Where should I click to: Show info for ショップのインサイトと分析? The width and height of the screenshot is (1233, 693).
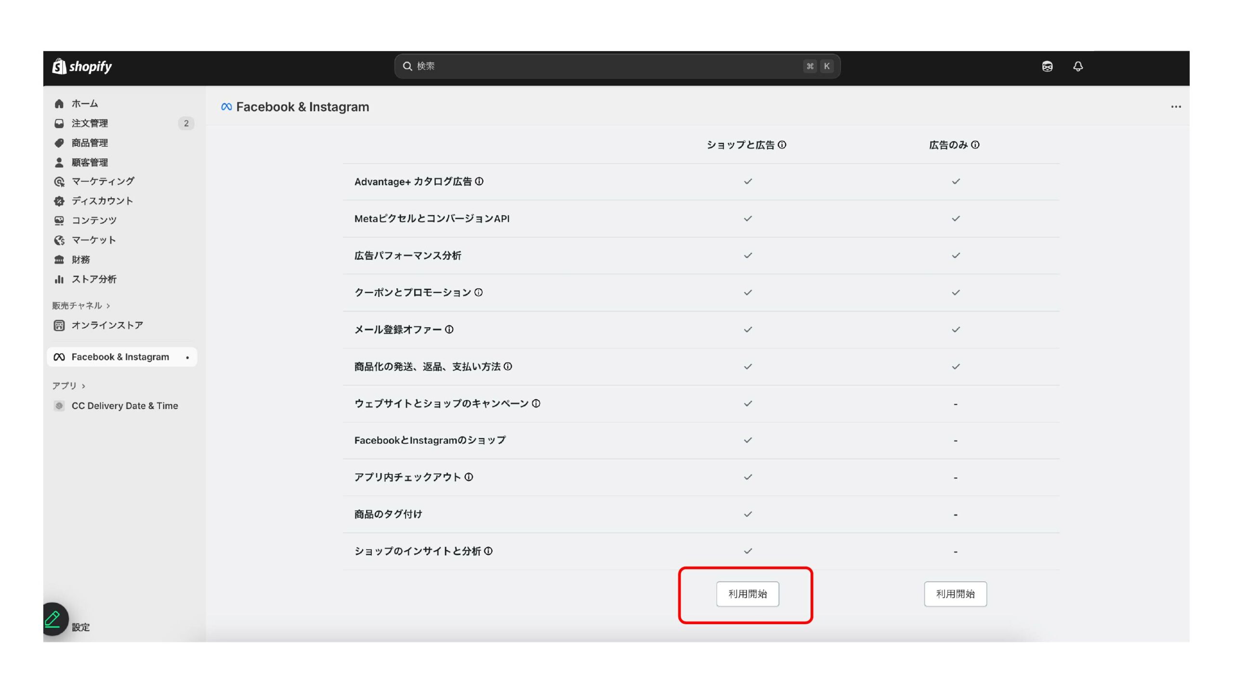tap(488, 552)
